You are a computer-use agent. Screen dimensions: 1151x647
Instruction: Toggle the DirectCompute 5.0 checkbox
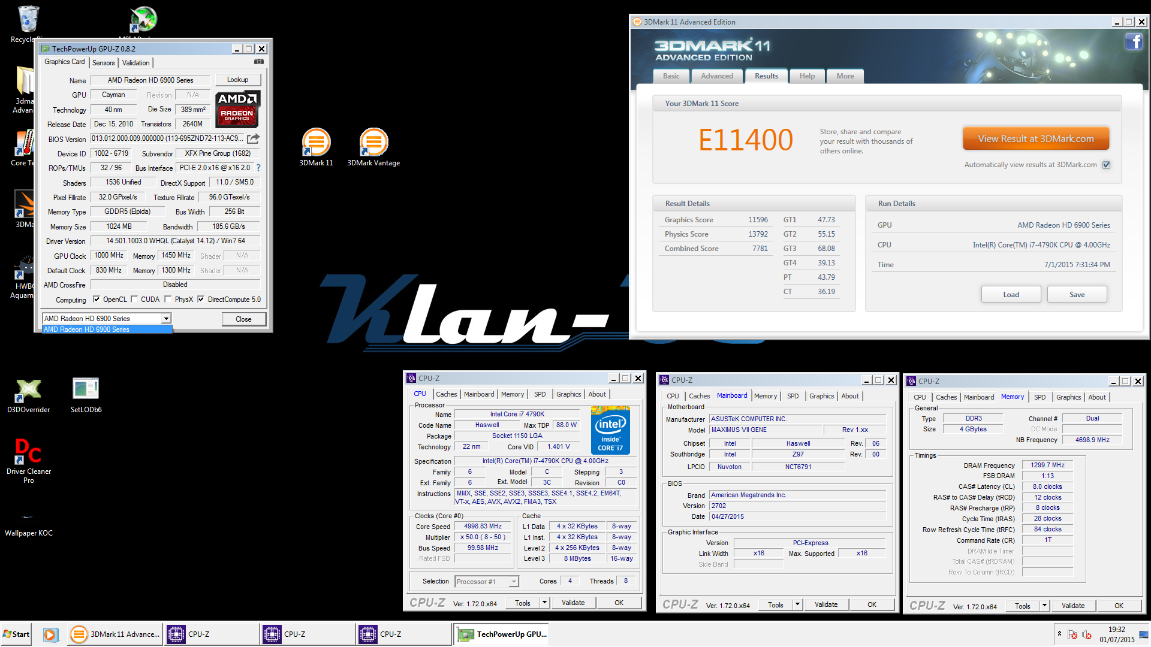click(x=201, y=299)
